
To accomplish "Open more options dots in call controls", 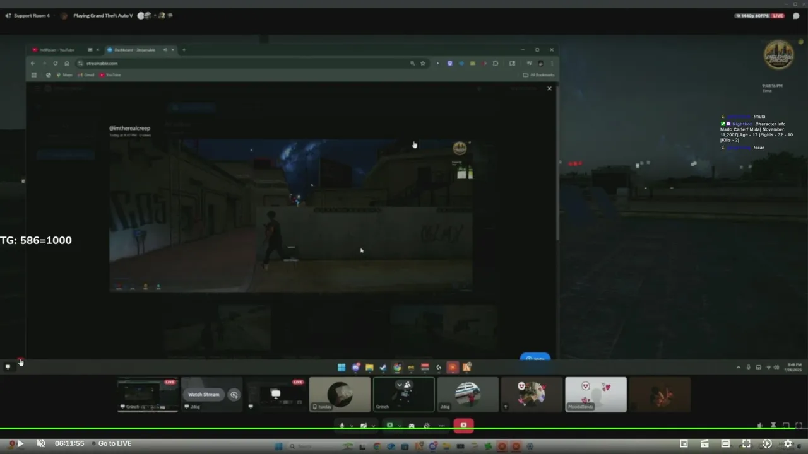I will [x=441, y=426].
